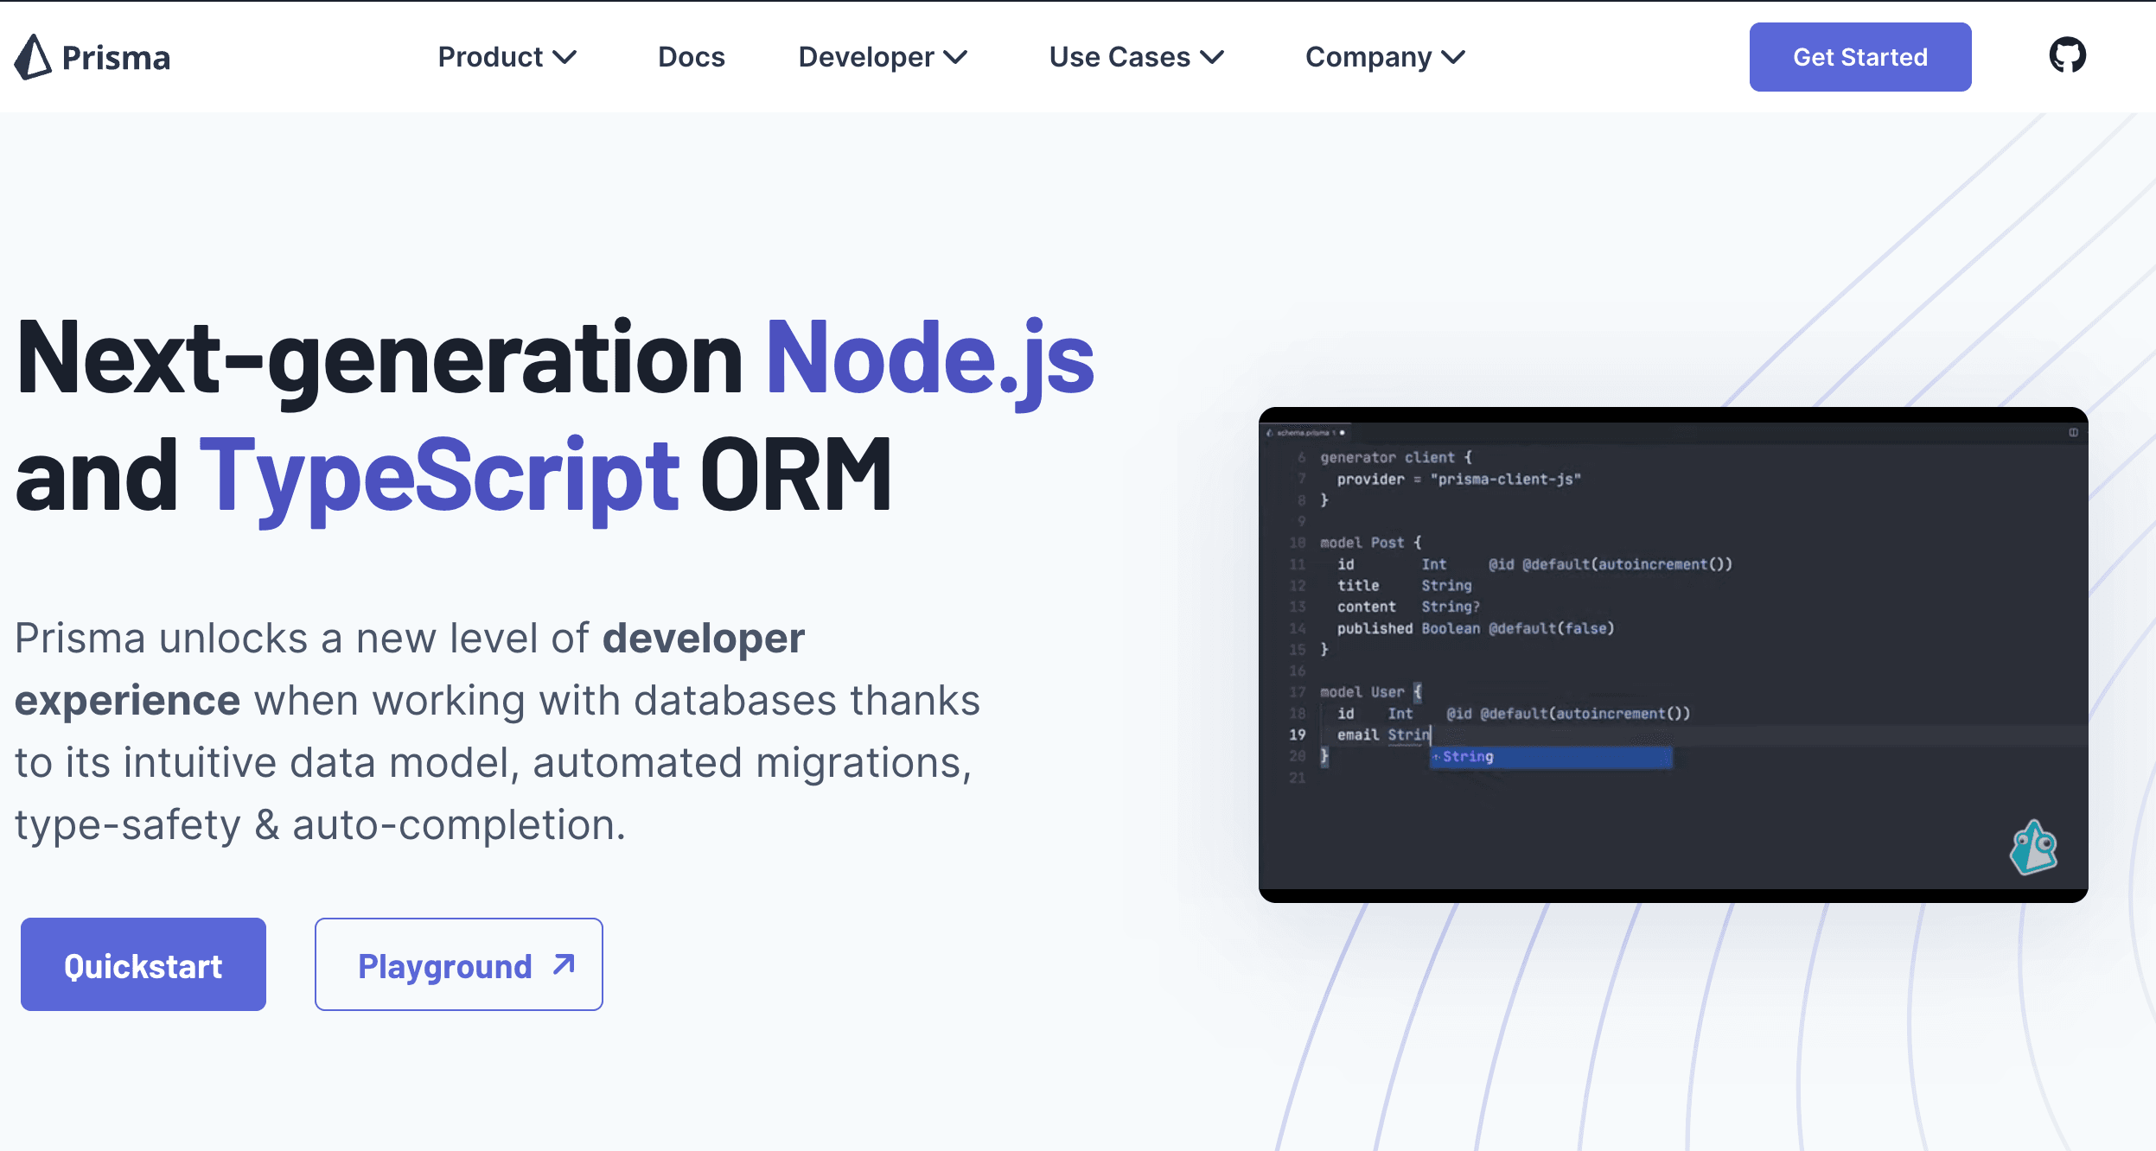This screenshot has width=2156, height=1151.
Task: Click 'model User {' line in editor
Action: click(x=1370, y=692)
